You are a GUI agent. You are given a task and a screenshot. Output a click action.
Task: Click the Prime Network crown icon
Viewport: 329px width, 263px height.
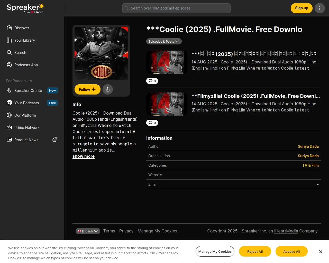tap(9, 127)
